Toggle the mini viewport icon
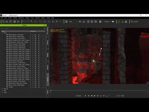149x112 pixels. coord(66,21)
